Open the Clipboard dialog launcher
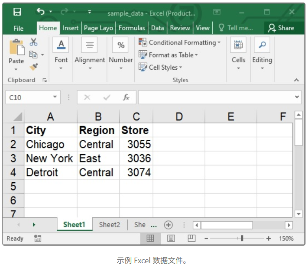The image size is (308, 268). [x=45, y=80]
